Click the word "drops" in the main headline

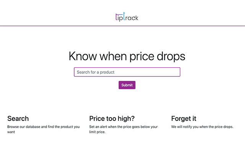coord(170,56)
